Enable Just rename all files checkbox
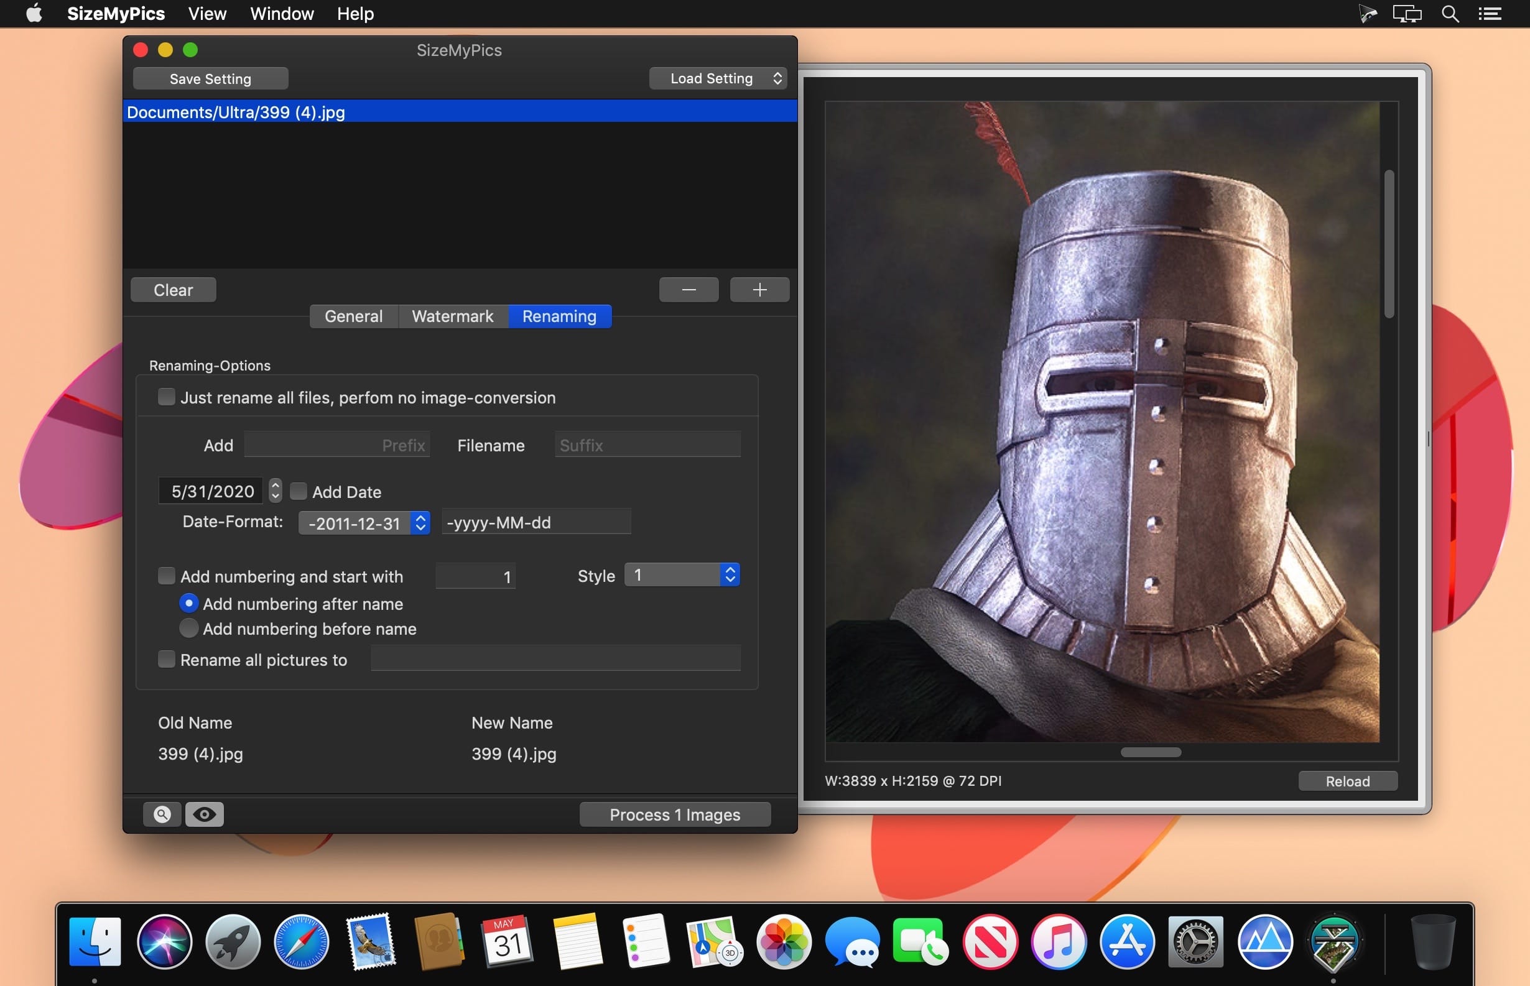 pos(167,397)
